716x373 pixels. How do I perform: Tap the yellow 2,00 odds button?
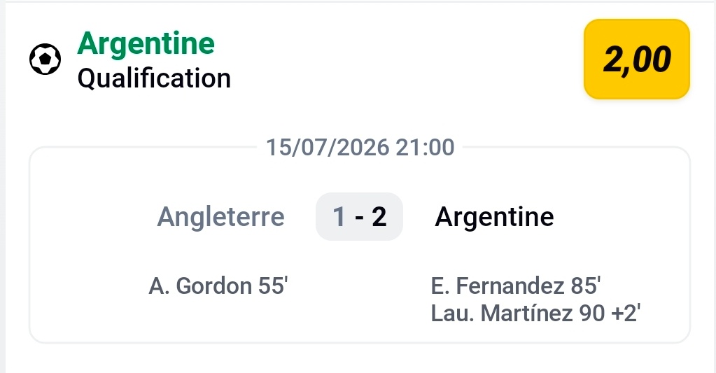(636, 59)
